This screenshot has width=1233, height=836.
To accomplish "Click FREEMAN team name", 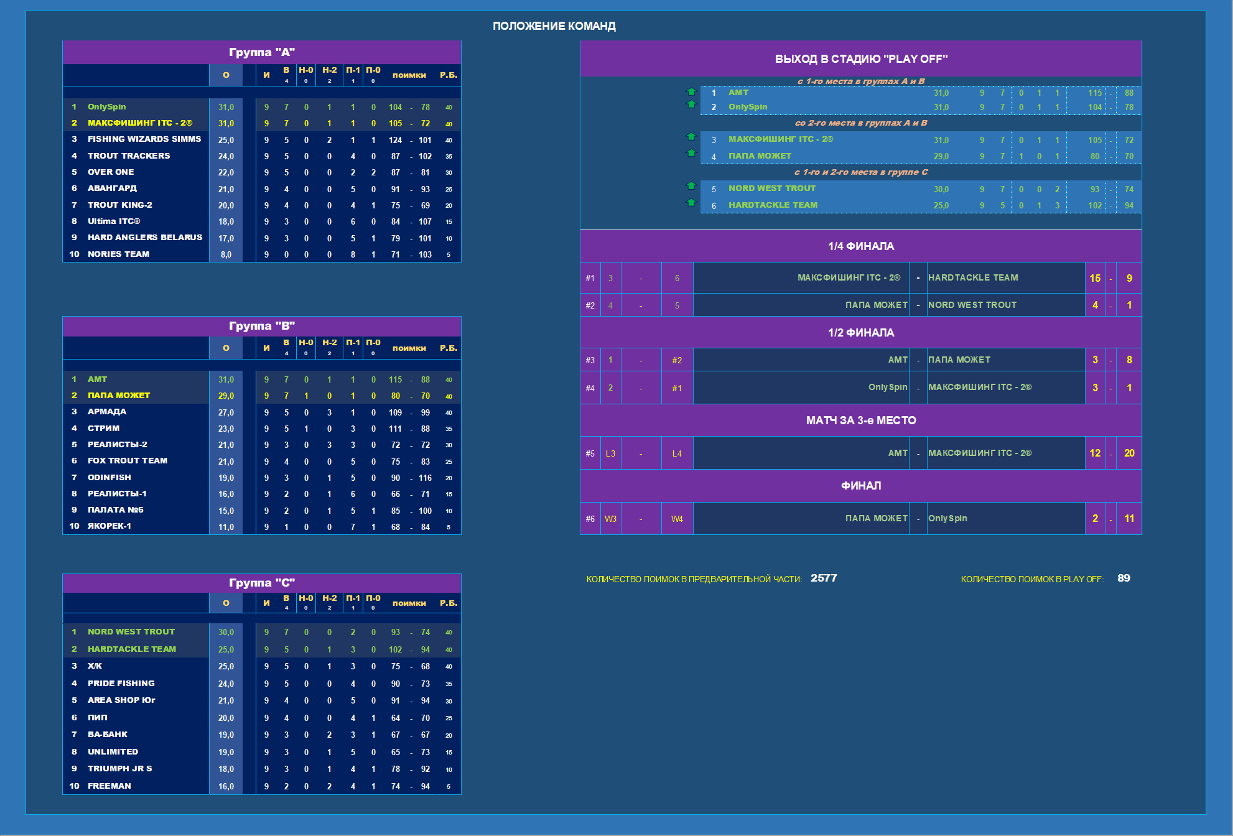I will click(109, 786).
